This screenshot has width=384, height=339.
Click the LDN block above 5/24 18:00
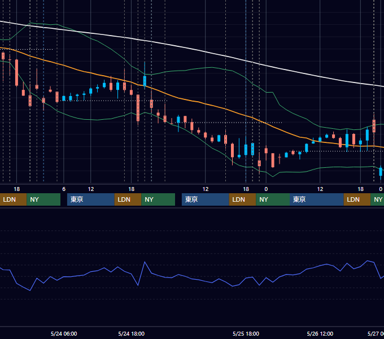(x=128, y=199)
